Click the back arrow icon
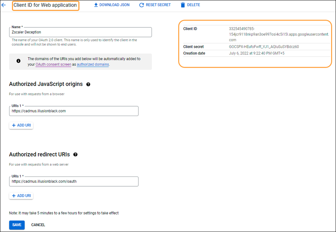 pyautogui.click(x=4, y=5)
